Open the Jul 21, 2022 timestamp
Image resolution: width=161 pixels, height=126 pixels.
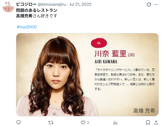(80, 4)
